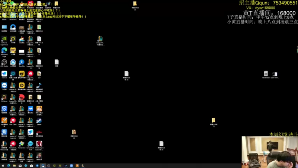
Task: Open the Bandizip desktop shortcut
Action: [x=22, y=63]
